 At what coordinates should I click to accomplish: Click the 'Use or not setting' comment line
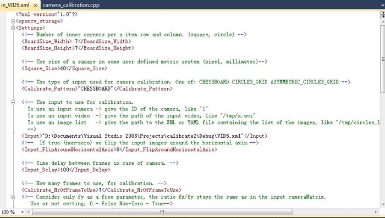[101, 204]
